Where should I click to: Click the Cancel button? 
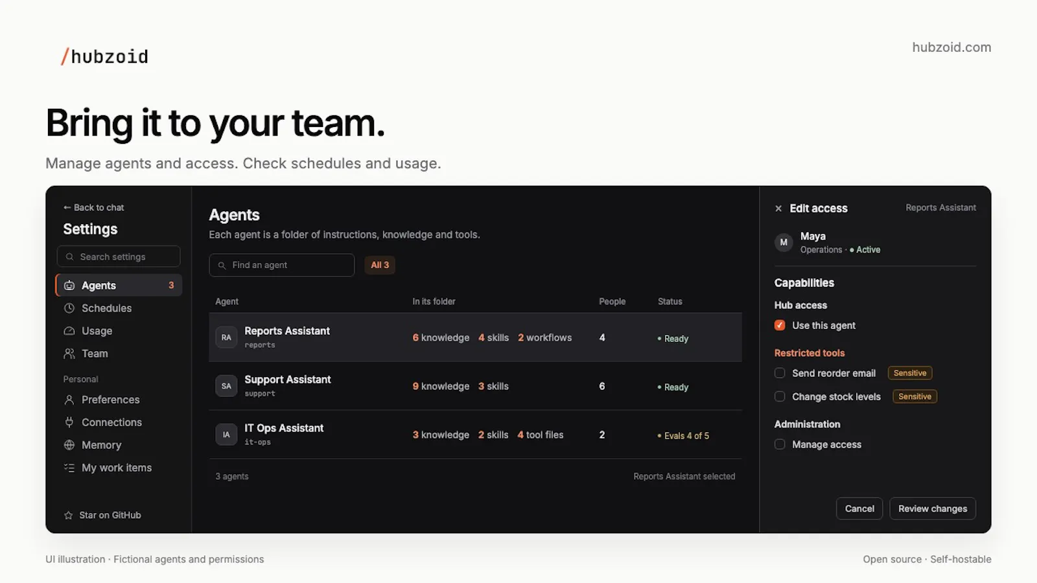pyautogui.click(x=859, y=509)
